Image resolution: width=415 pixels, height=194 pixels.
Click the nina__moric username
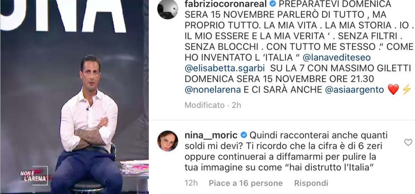coord(211,135)
